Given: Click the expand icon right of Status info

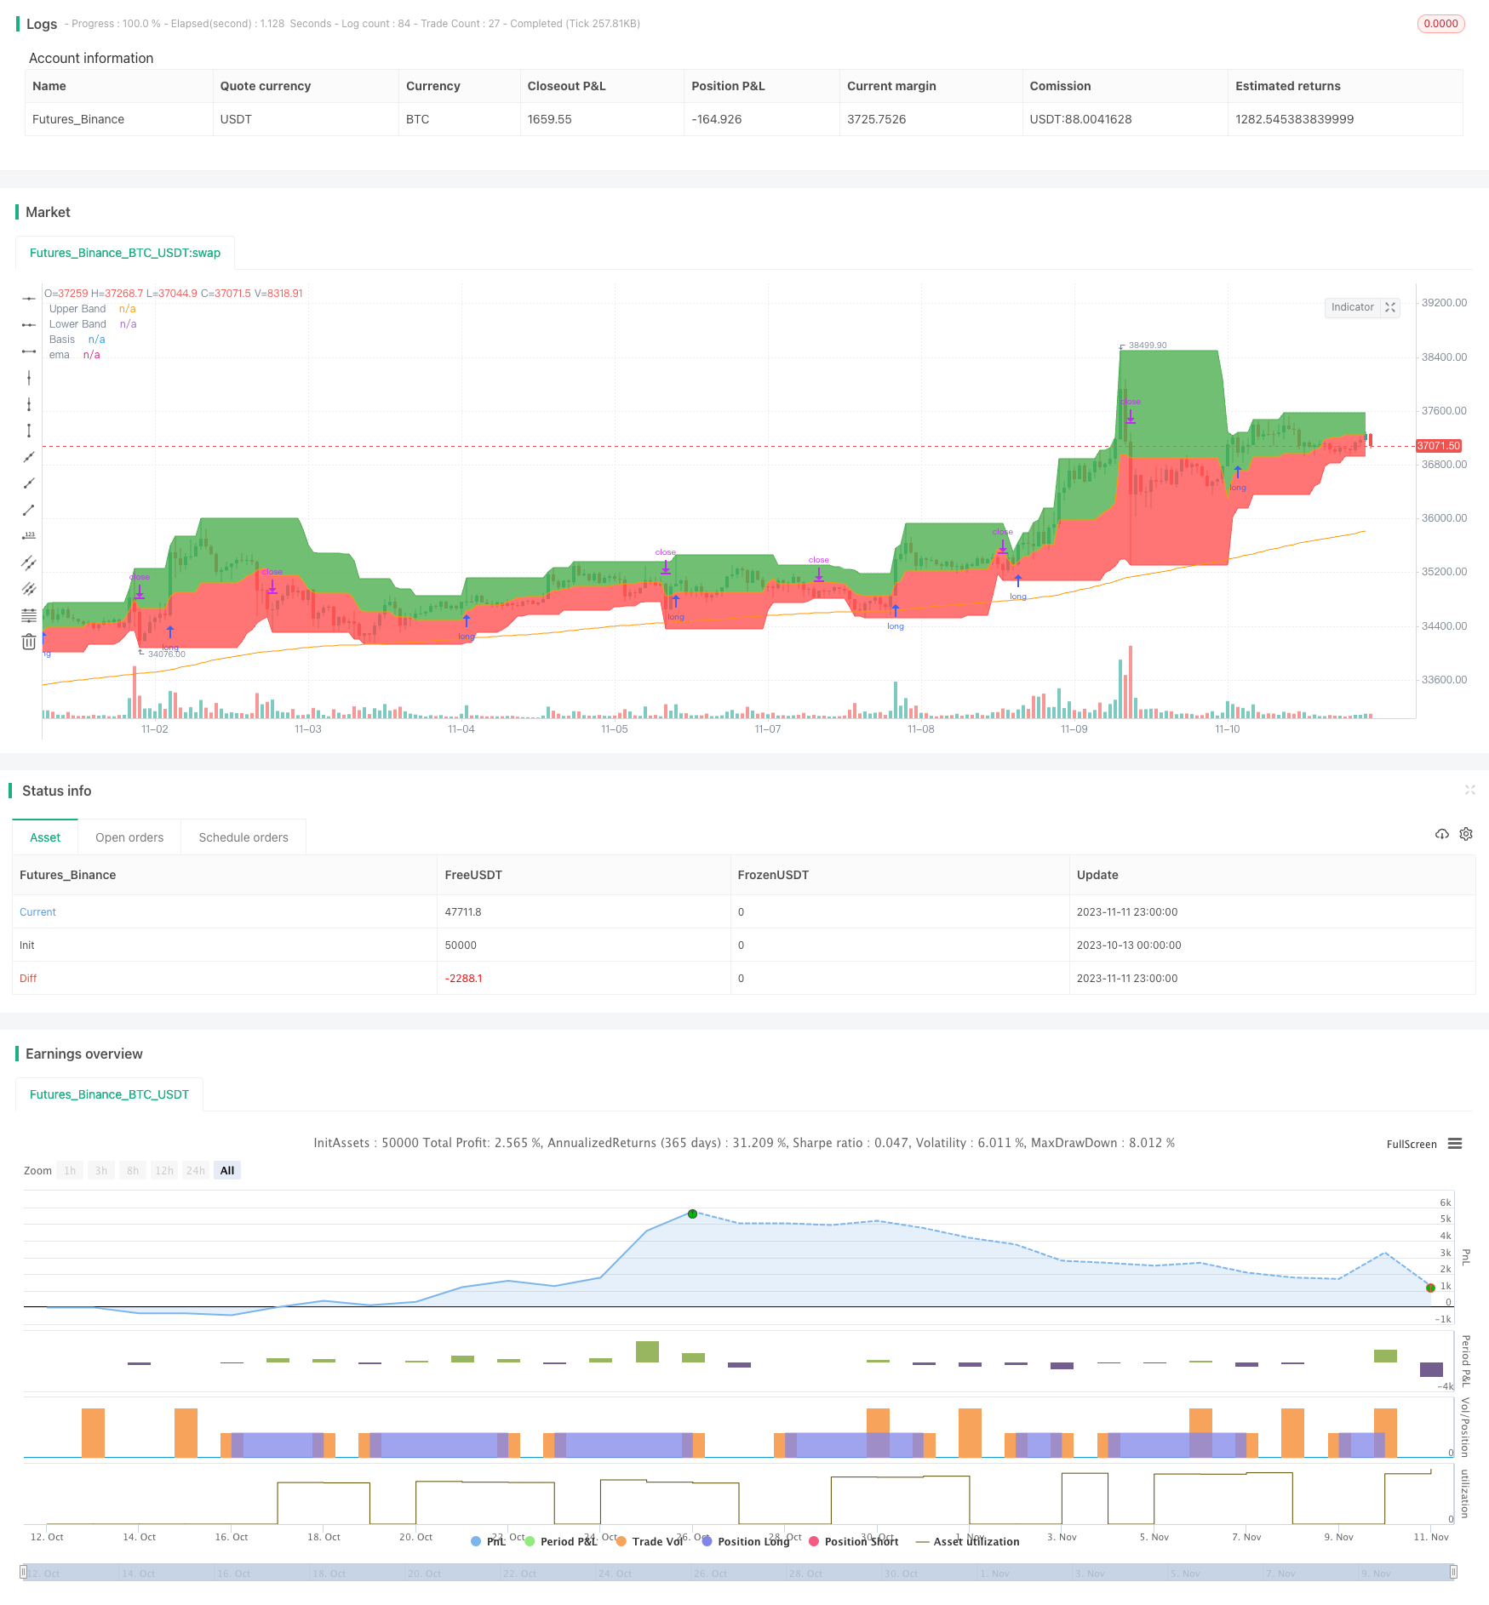Looking at the screenshot, I should coord(1469,791).
